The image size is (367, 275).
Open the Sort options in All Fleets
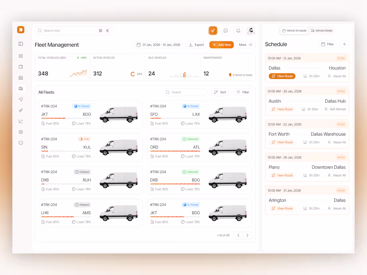click(220, 92)
